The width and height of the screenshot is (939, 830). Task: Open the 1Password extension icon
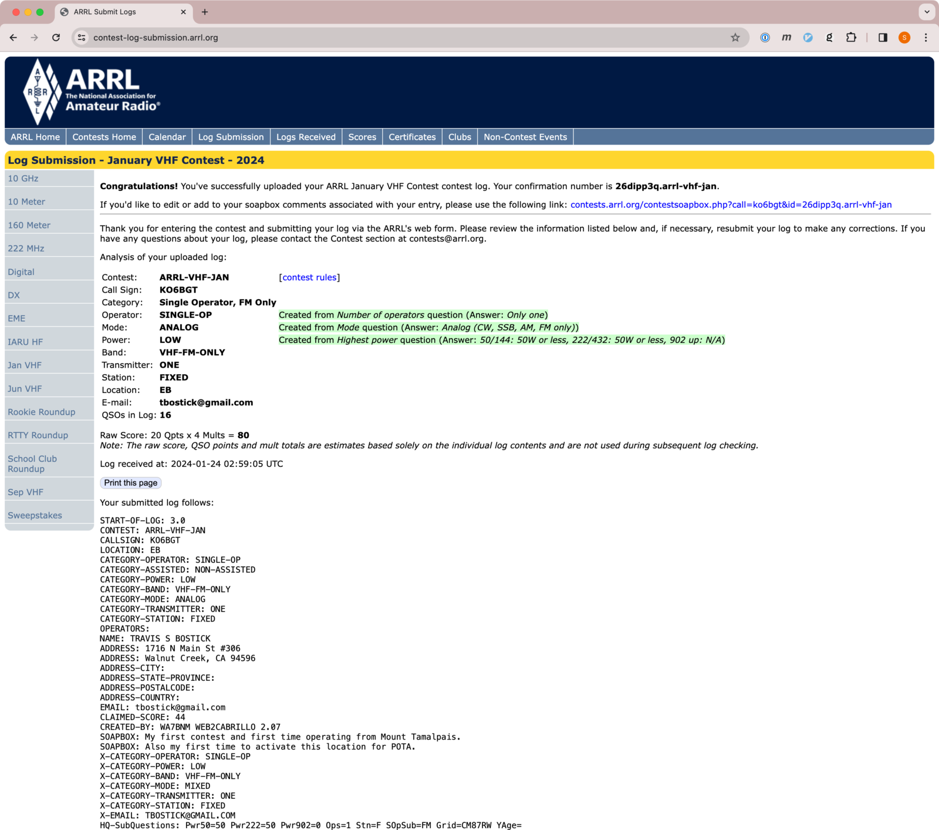coord(765,38)
